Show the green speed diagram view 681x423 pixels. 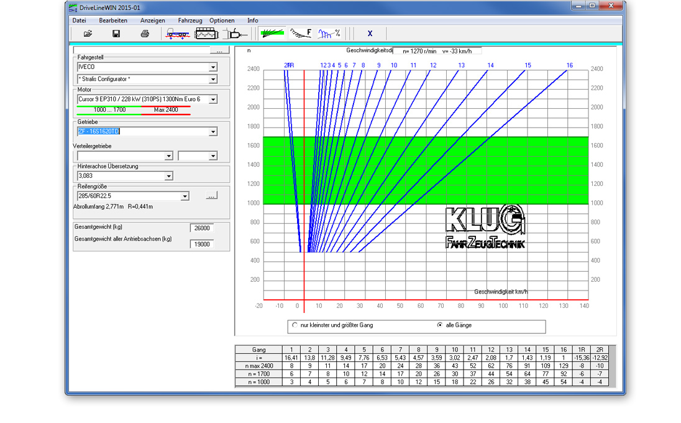[x=272, y=34]
